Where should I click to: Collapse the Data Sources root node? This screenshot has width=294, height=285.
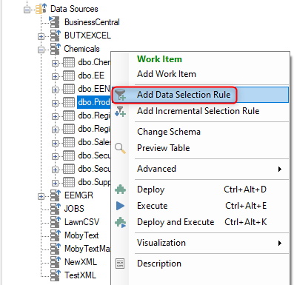pyautogui.click(x=27, y=10)
